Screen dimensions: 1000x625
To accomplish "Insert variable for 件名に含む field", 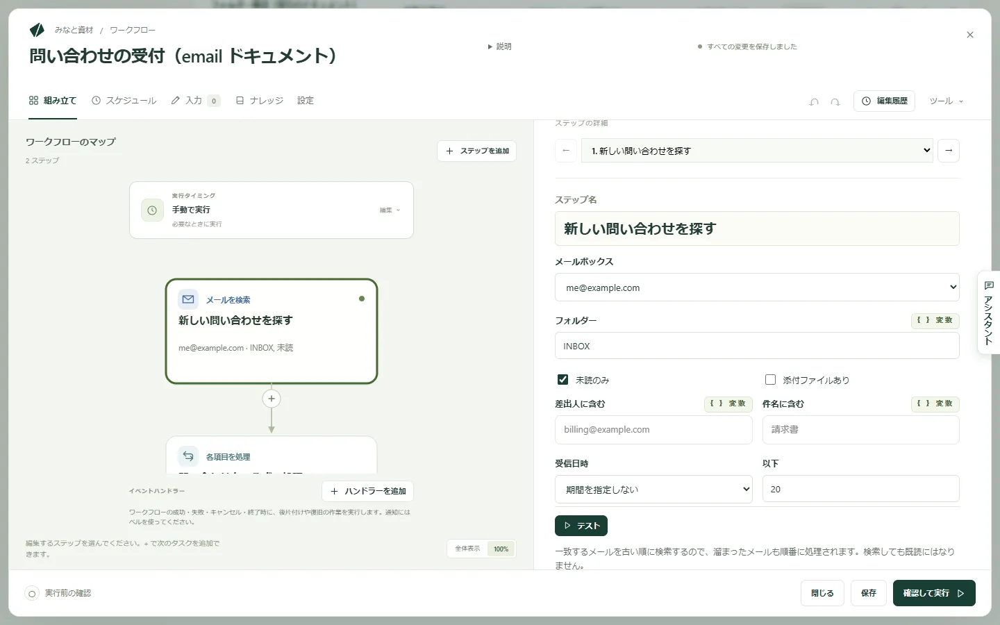I will pyautogui.click(x=935, y=403).
